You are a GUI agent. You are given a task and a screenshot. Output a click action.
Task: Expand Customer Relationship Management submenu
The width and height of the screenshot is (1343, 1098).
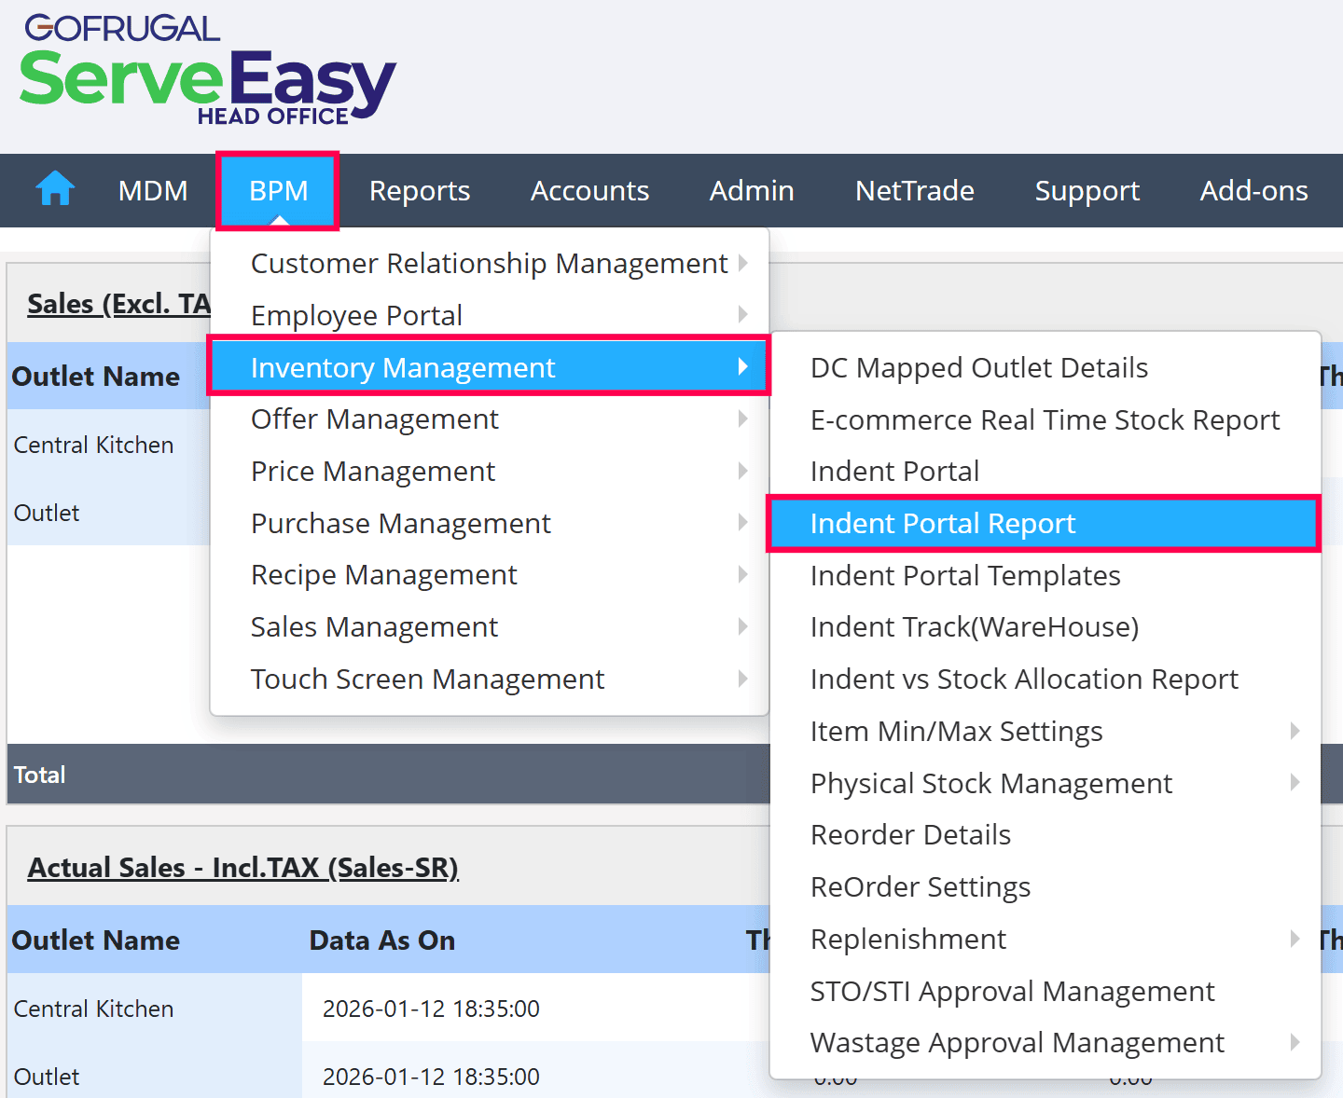(x=490, y=264)
